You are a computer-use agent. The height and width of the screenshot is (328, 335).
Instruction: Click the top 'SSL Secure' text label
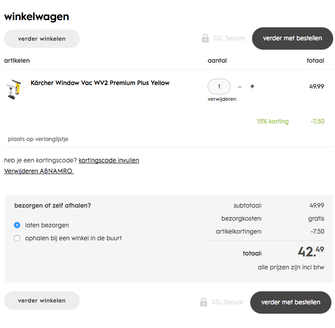click(229, 38)
